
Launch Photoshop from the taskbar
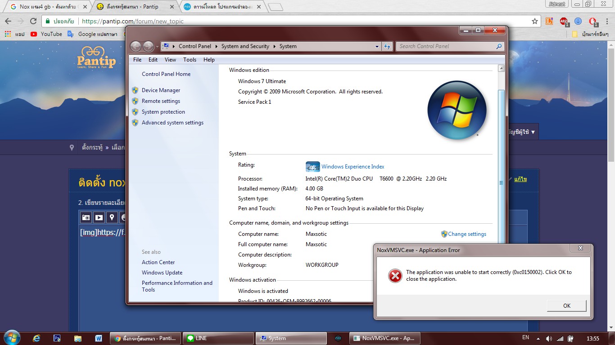point(57,338)
